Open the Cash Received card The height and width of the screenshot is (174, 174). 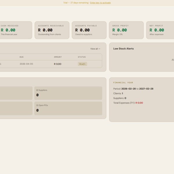[x=16, y=30]
